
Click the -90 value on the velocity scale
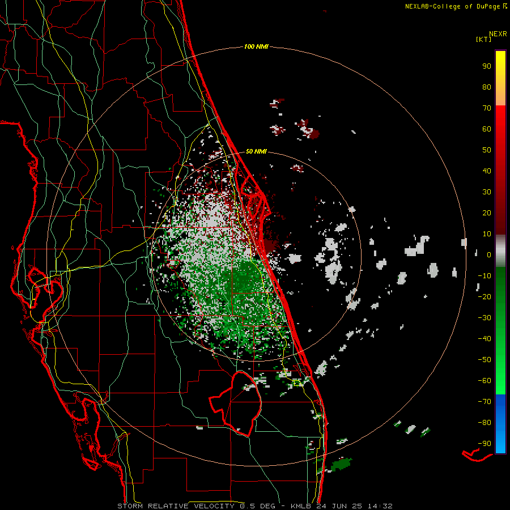coord(484,444)
